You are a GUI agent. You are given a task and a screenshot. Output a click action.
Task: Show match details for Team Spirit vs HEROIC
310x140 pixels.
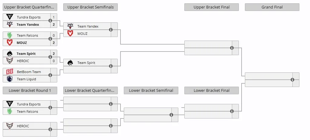50,57
